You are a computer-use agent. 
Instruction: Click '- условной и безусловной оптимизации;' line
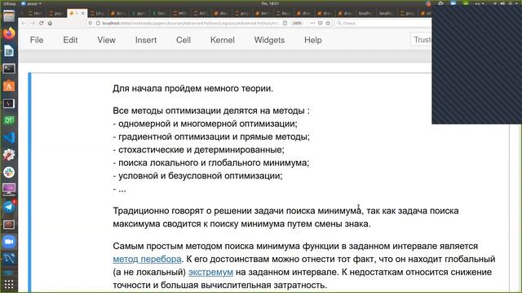(197, 176)
